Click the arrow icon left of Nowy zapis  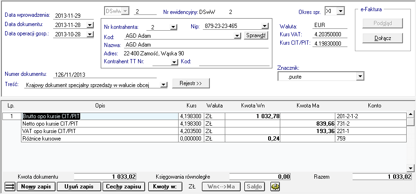9,187
